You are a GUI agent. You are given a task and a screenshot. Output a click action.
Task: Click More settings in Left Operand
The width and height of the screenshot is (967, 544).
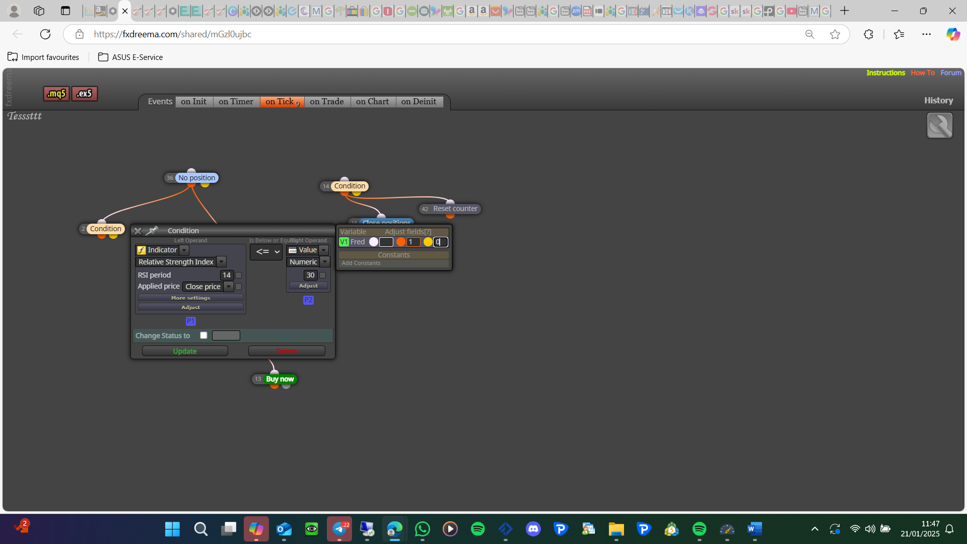point(191,298)
